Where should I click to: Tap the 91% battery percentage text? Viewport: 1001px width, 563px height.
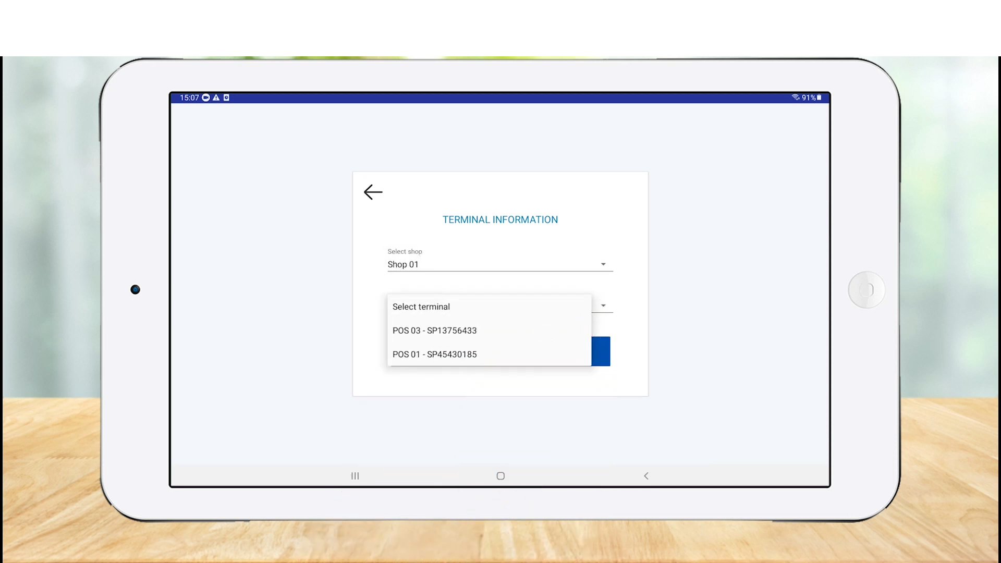[808, 97]
